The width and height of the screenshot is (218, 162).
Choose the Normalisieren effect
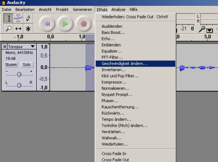135,88
